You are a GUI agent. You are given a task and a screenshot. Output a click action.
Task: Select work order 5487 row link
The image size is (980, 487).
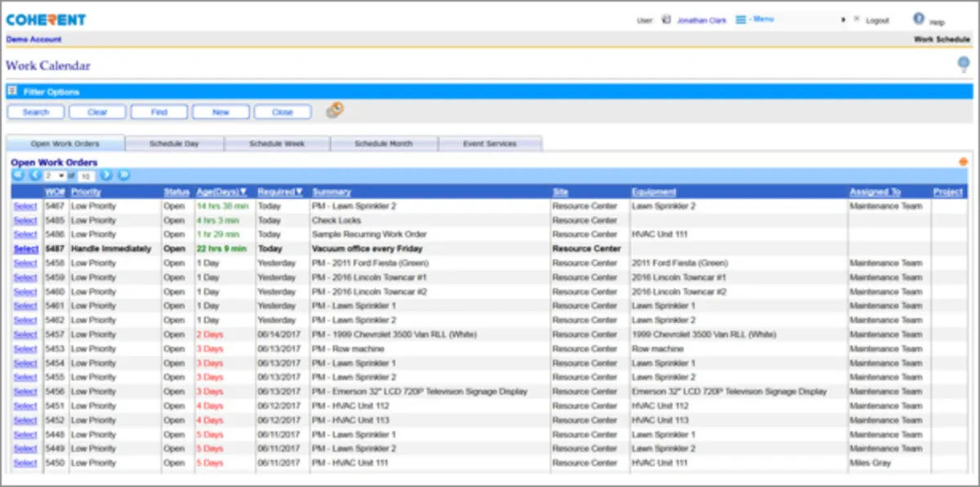pos(25,249)
